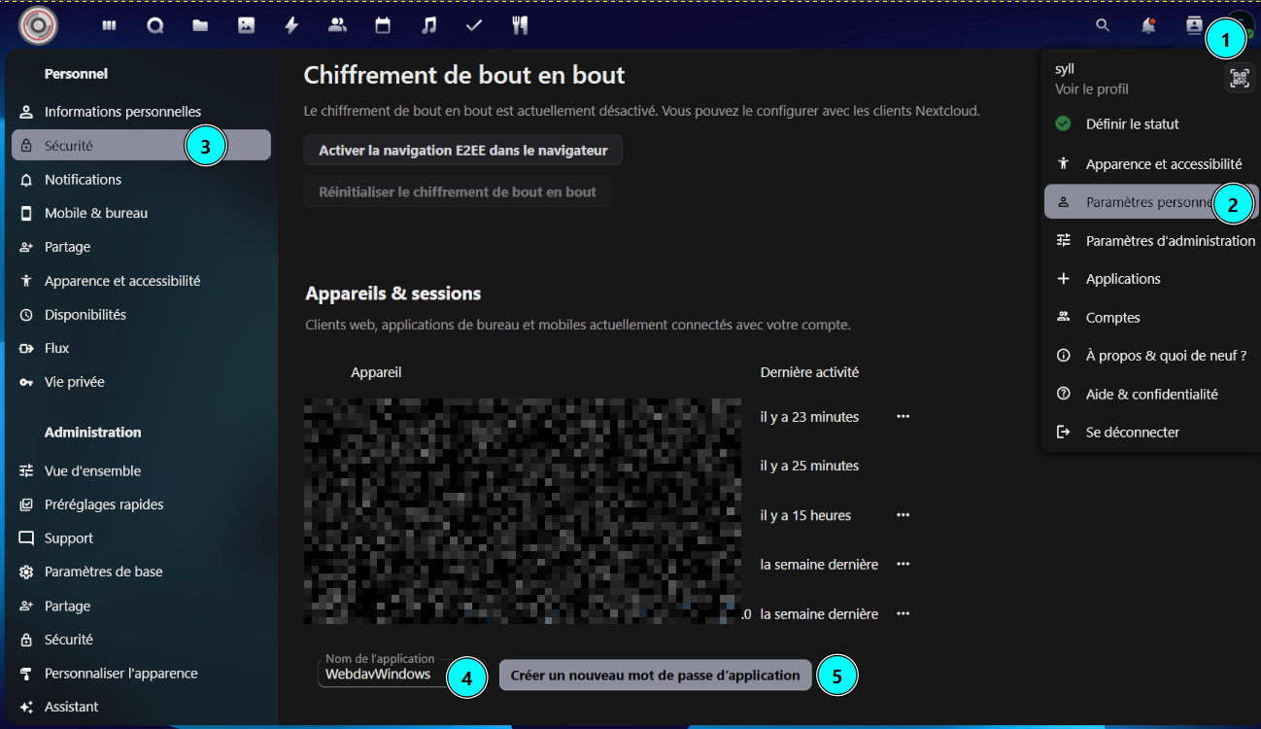
Task: Open the Photos app icon
Action: coord(246,26)
